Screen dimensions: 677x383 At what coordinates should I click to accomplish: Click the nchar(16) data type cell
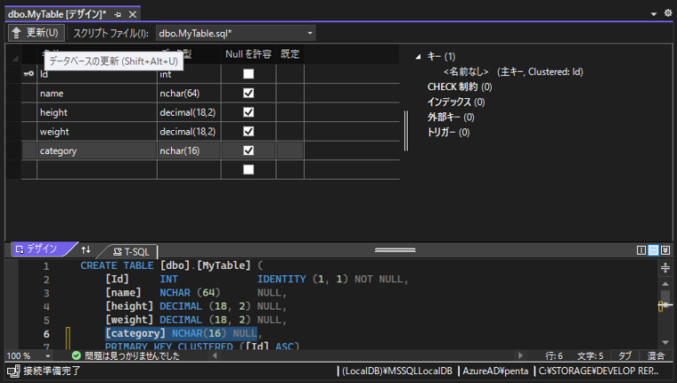pyautogui.click(x=189, y=151)
